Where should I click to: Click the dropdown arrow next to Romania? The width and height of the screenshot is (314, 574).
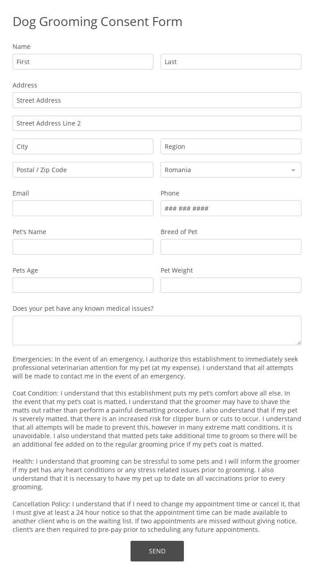tap(292, 170)
